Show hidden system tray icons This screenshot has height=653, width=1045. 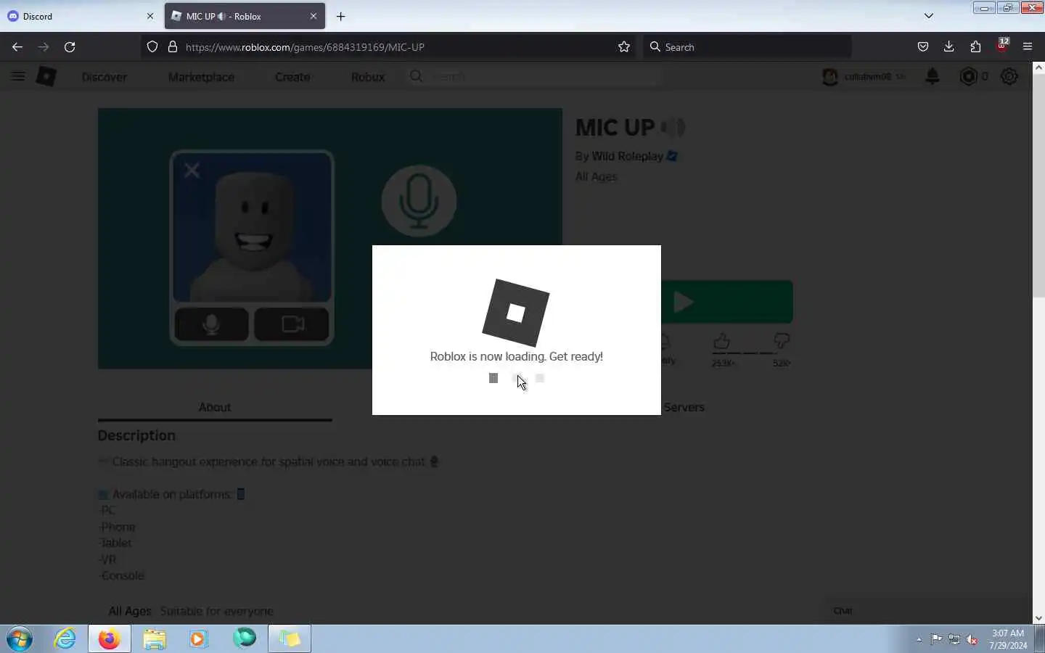tap(919, 640)
